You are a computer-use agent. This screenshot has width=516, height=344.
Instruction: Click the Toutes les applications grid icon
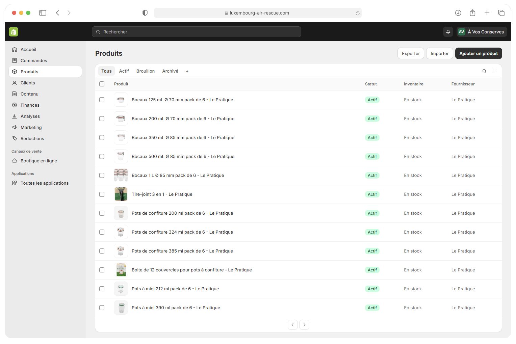tap(15, 183)
